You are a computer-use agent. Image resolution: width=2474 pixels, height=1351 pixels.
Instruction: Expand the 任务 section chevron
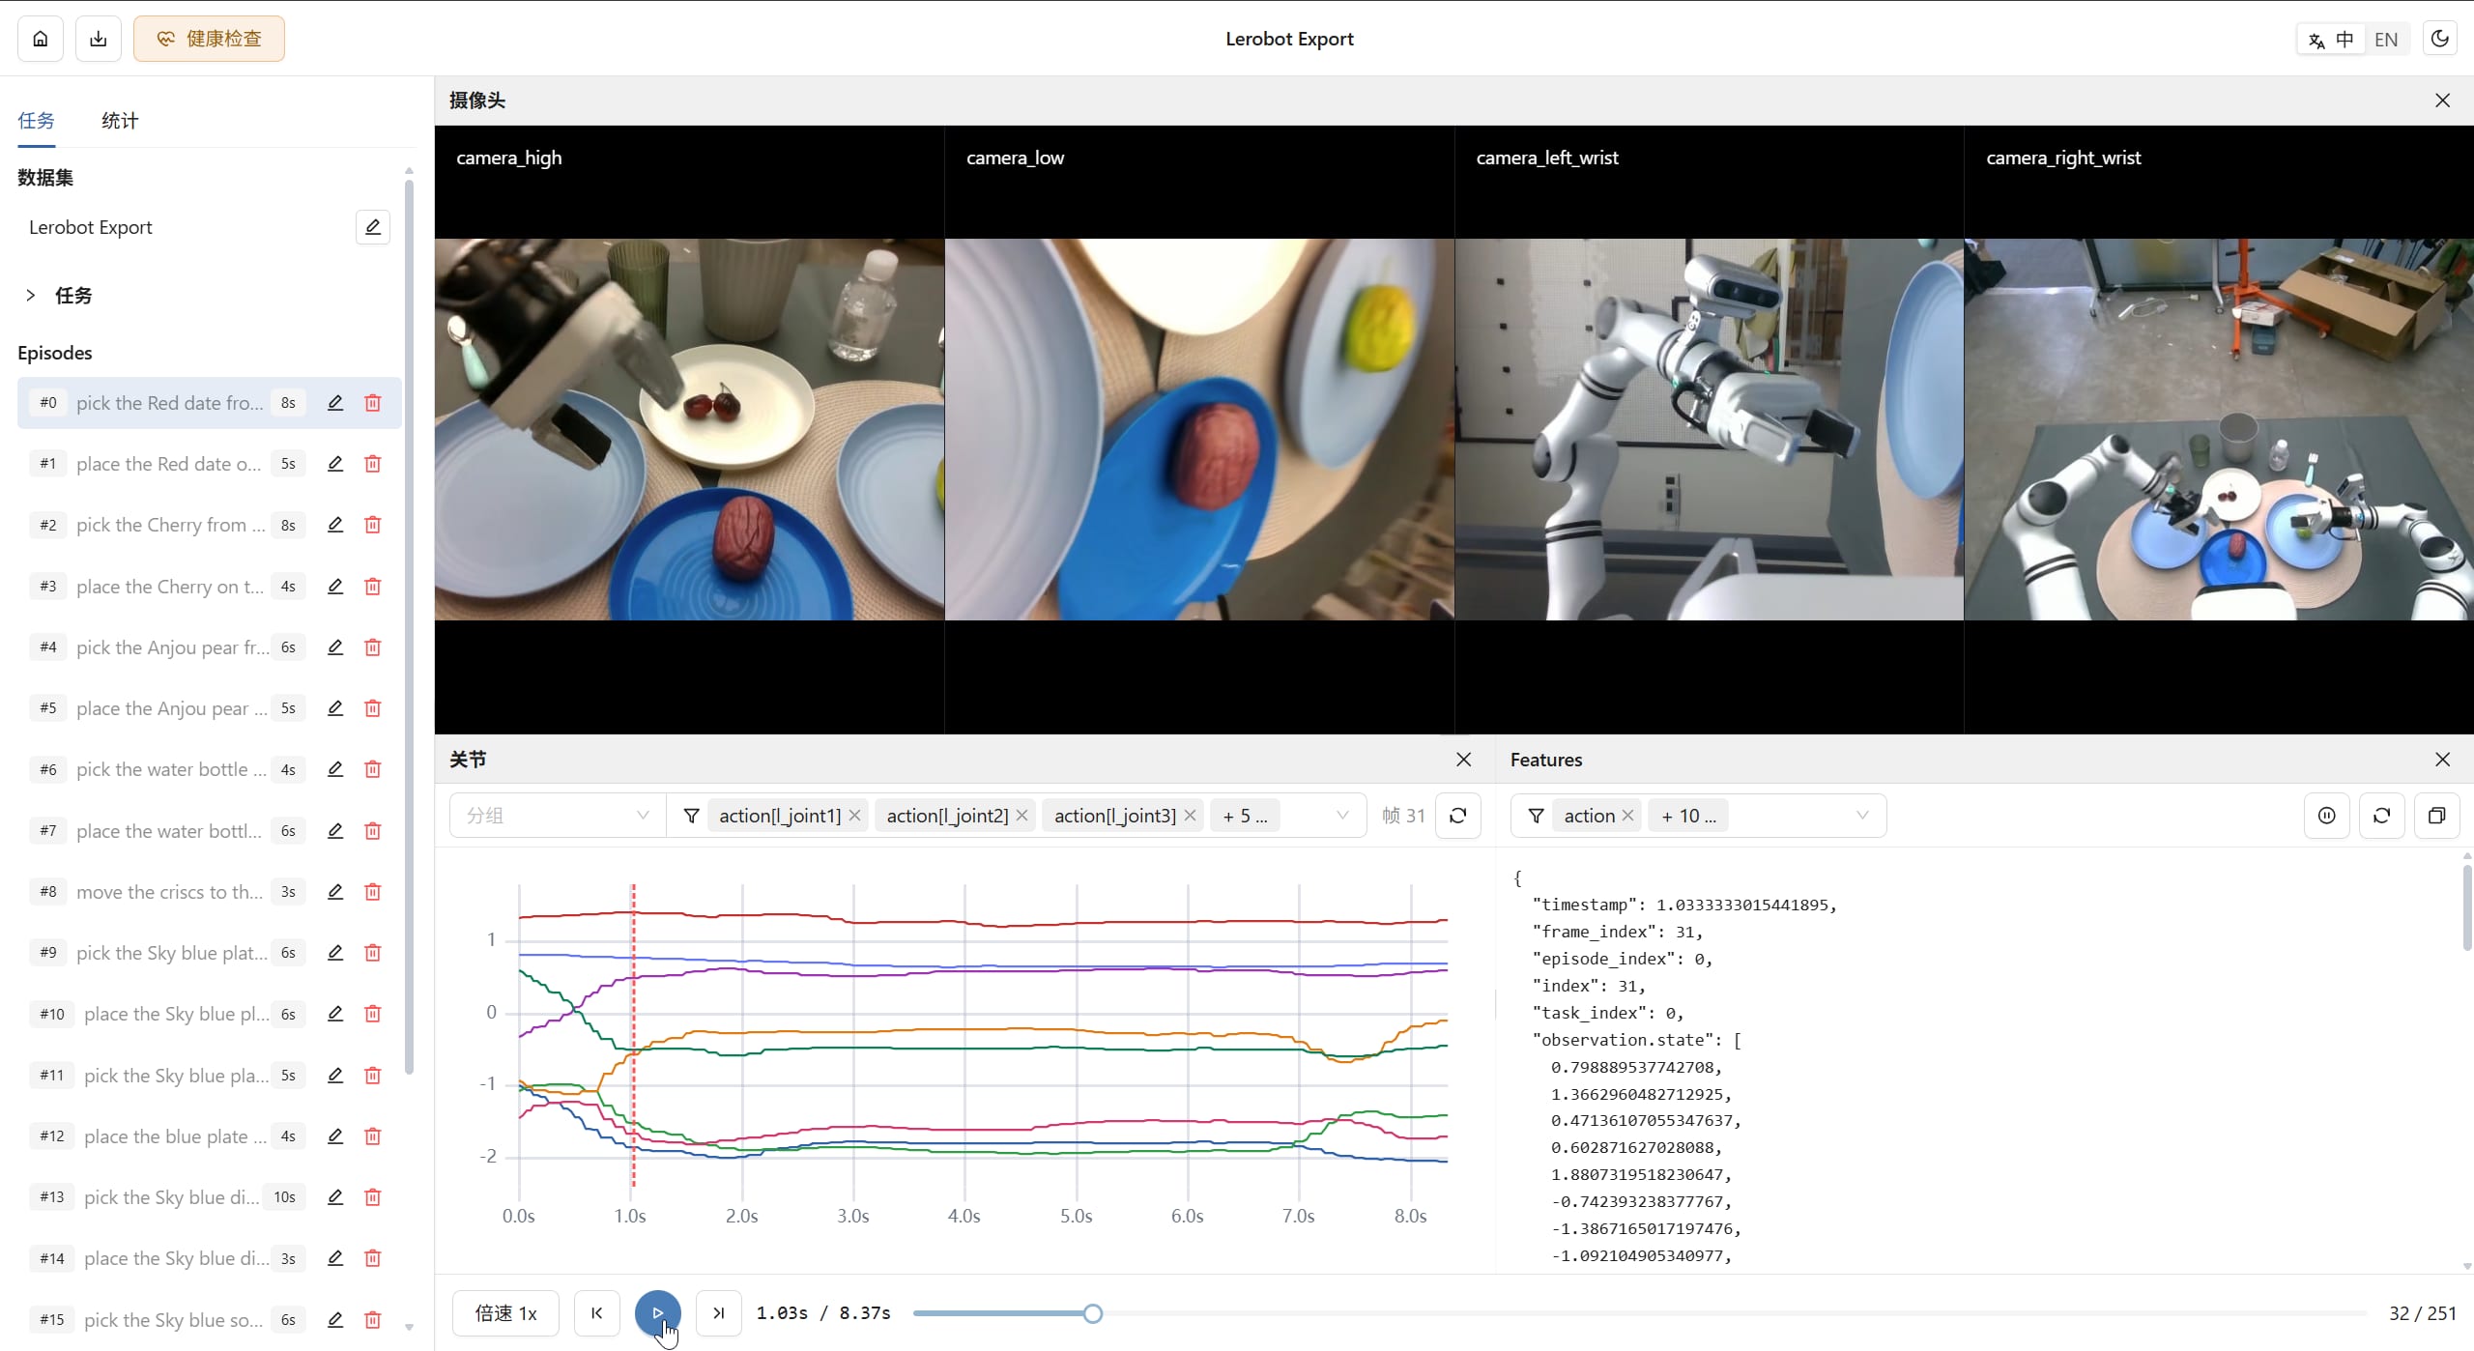click(31, 296)
